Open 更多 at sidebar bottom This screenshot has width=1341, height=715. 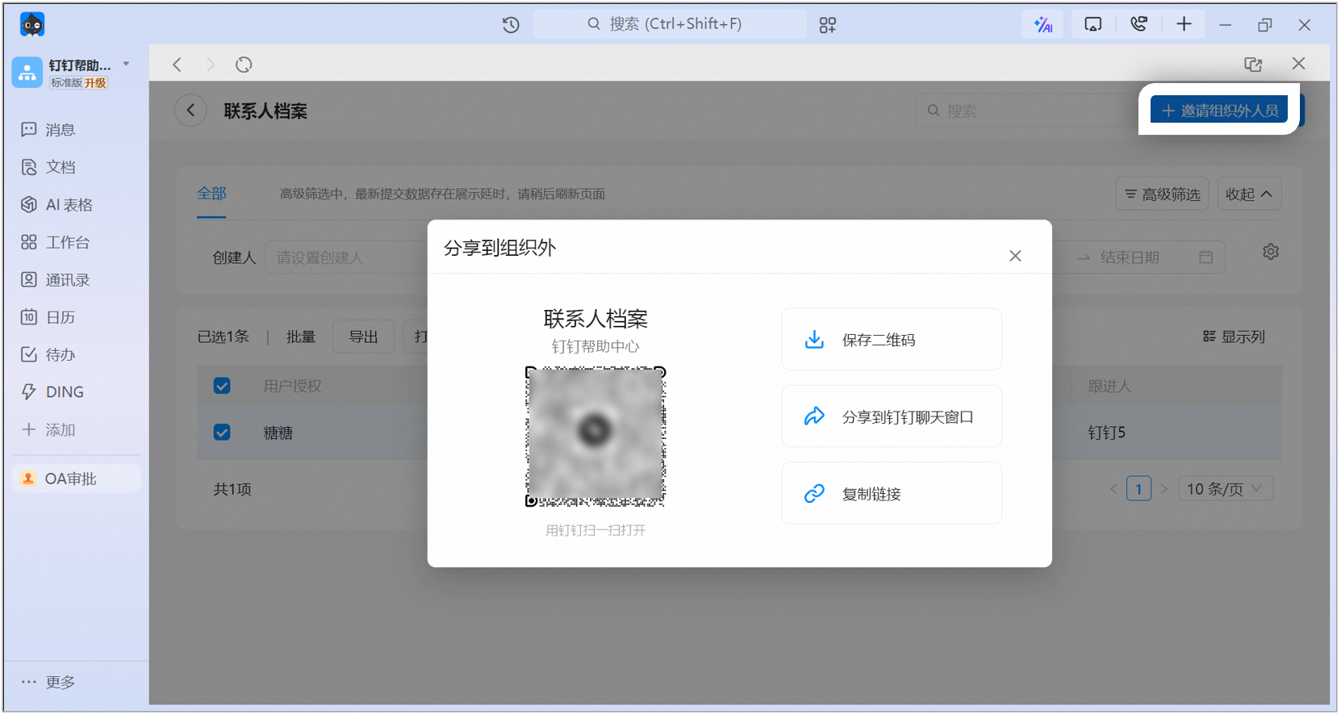click(x=48, y=683)
